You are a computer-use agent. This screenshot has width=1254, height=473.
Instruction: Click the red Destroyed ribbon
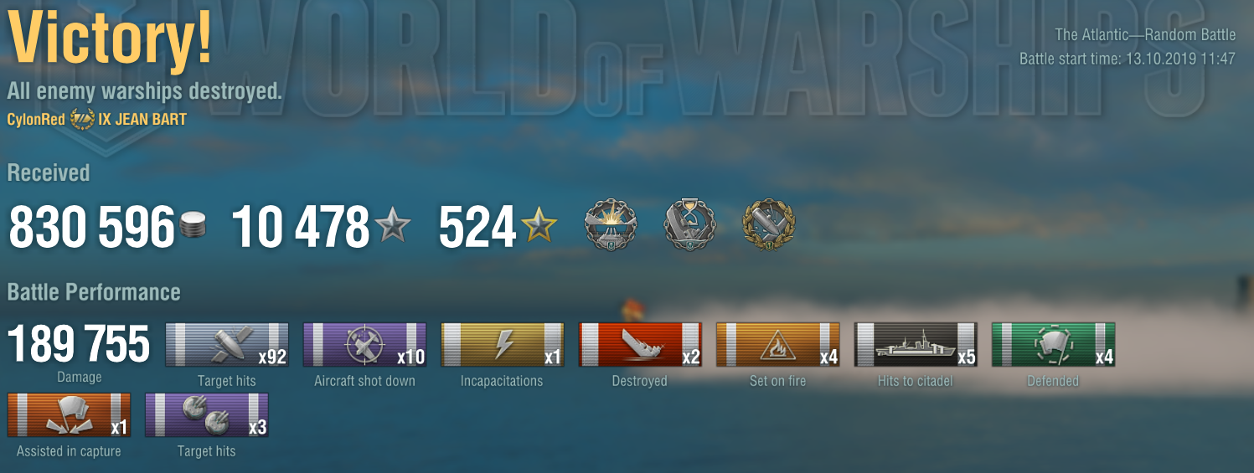click(640, 345)
